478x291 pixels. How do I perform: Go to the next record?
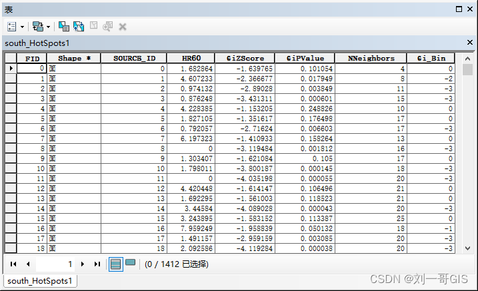tap(82, 264)
